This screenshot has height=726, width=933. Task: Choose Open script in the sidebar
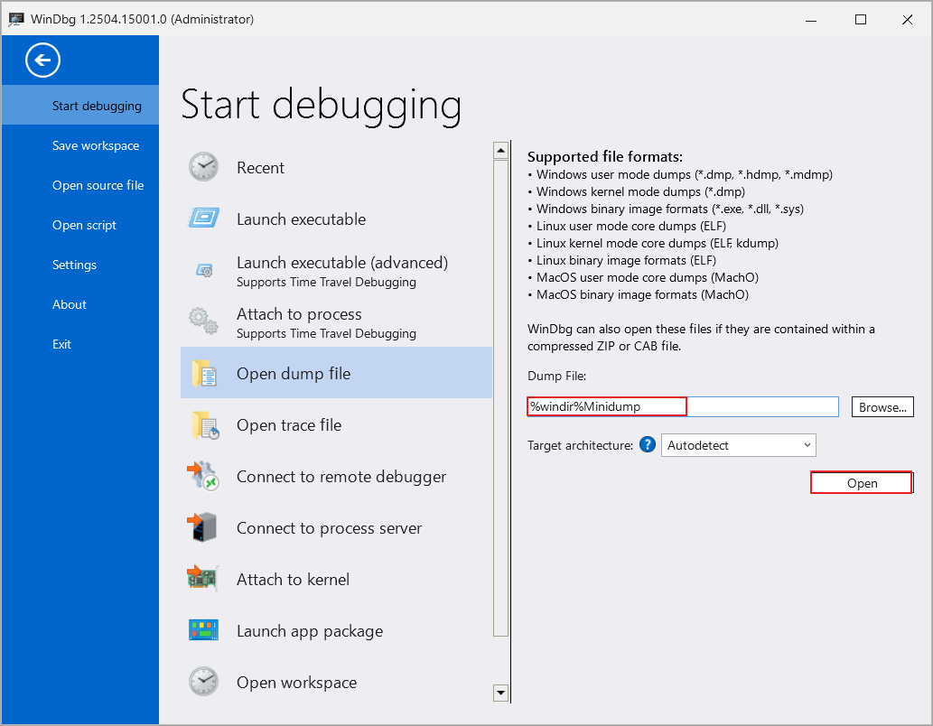click(84, 225)
